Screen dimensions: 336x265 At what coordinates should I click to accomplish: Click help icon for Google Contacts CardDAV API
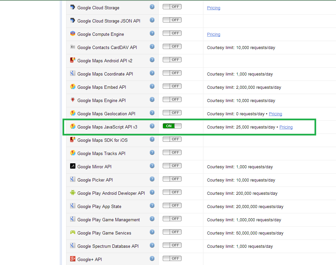click(x=152, y=47)
